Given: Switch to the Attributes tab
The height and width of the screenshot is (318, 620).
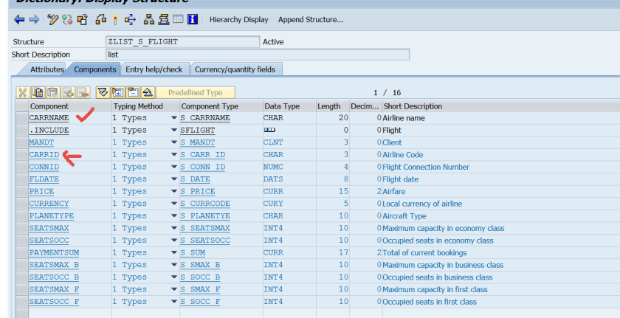Looking at the screenshot, I should [46, 69].
